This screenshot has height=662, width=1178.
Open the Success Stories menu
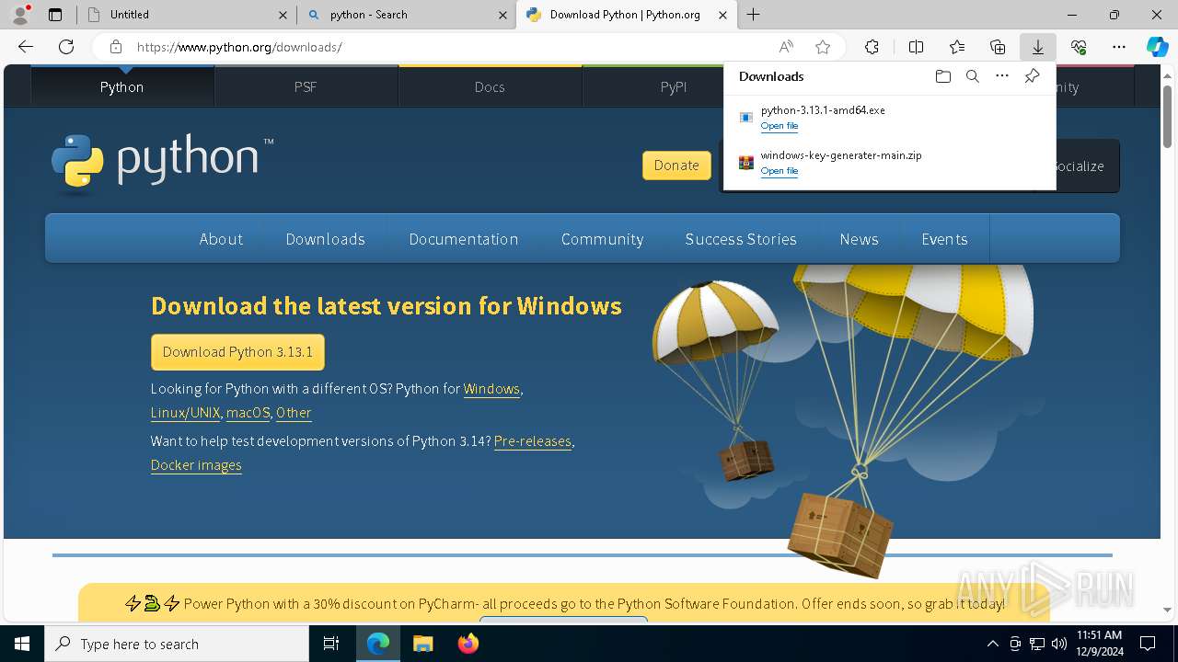[741, 239]
